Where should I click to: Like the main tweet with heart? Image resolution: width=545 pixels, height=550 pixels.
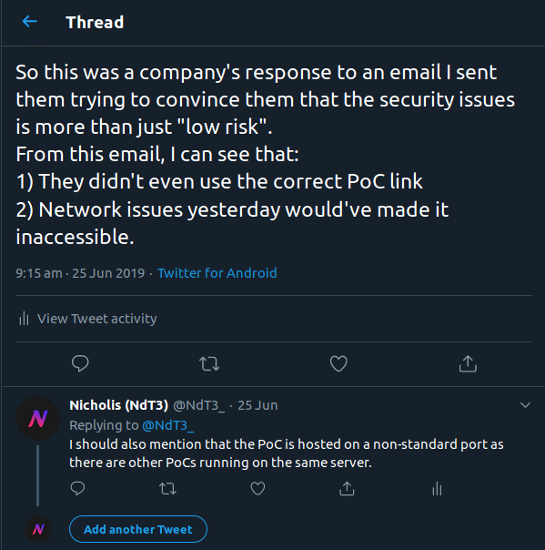point(338,363)
